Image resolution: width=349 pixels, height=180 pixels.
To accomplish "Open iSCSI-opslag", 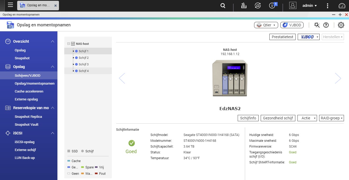I will pos(25,142).
